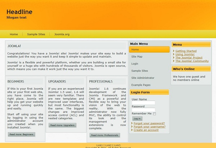Focus the Password input field
Viewport: 216px width, 148px height.
pos(143,110)
